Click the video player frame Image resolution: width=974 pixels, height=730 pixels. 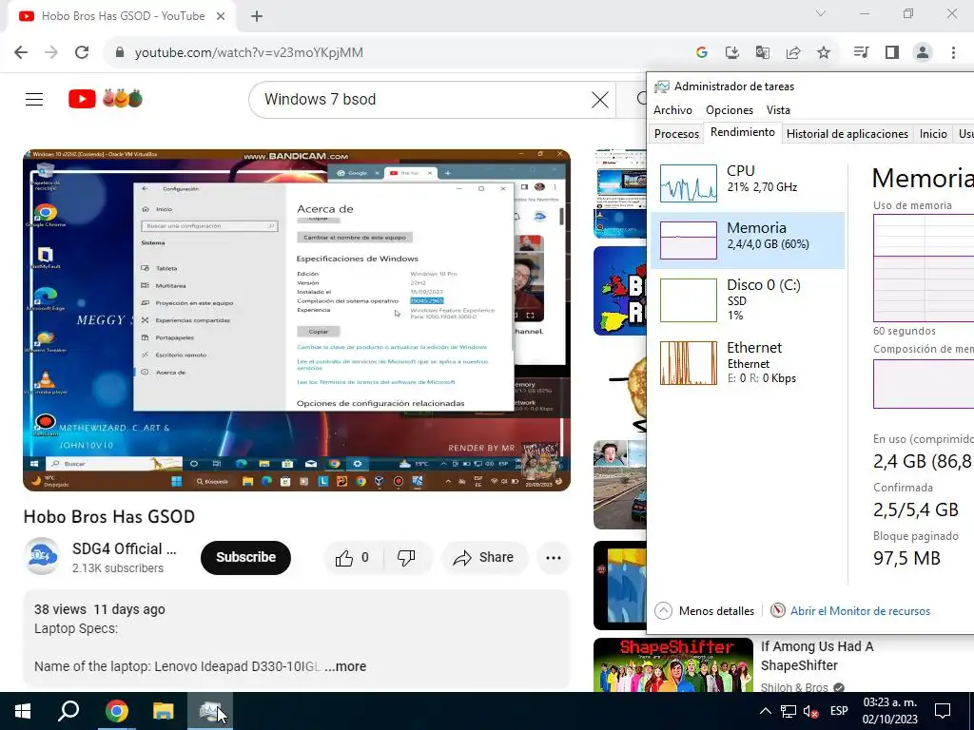[x=297, y=320]
